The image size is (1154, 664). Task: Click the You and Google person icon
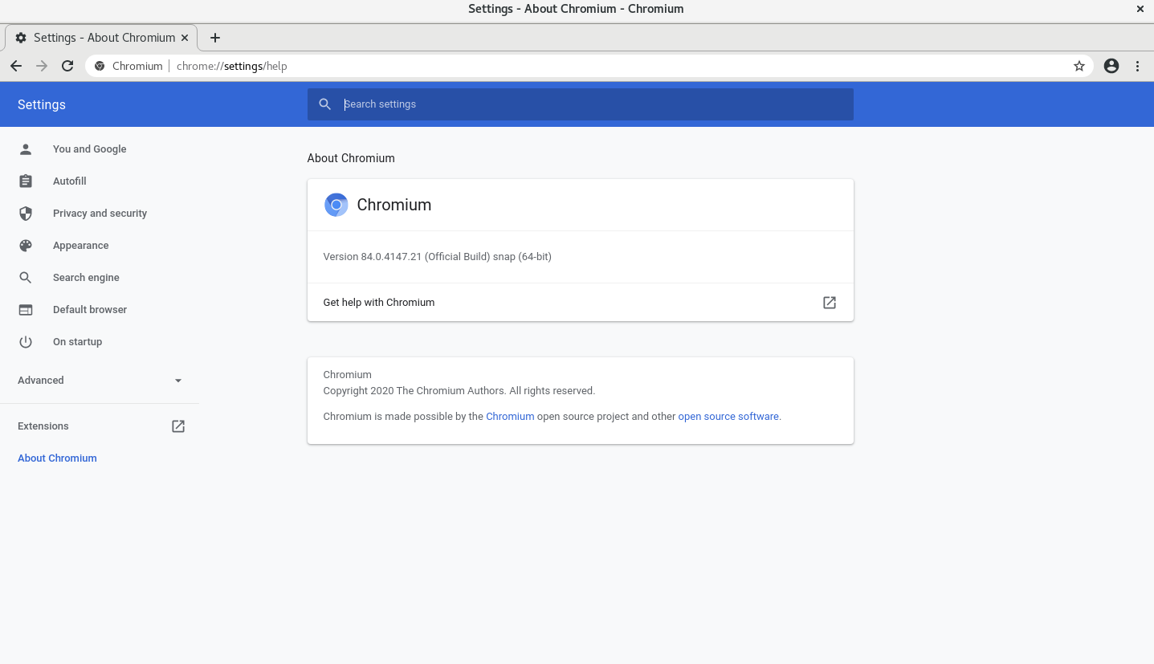tap(26, 149)
